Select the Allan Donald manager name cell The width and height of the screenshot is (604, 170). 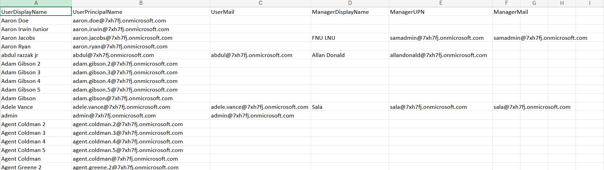[x=350, y=55]
